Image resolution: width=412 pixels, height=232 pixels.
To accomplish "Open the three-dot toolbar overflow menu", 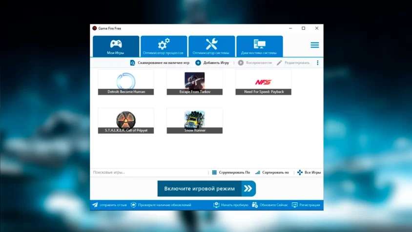I will tap(317, 63).
